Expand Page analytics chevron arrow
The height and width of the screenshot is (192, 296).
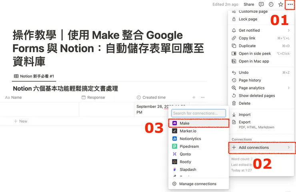pos(289,88)
